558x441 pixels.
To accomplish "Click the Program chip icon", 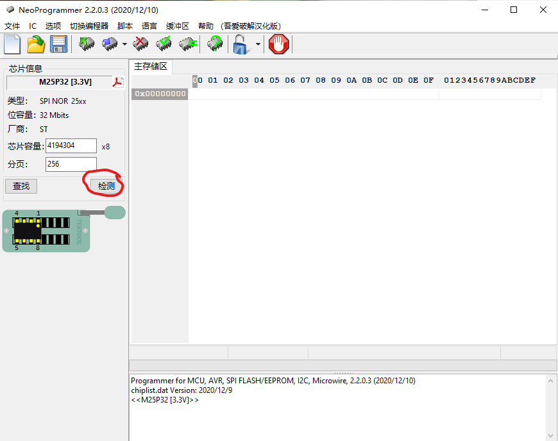I will (x=109, y=44).
